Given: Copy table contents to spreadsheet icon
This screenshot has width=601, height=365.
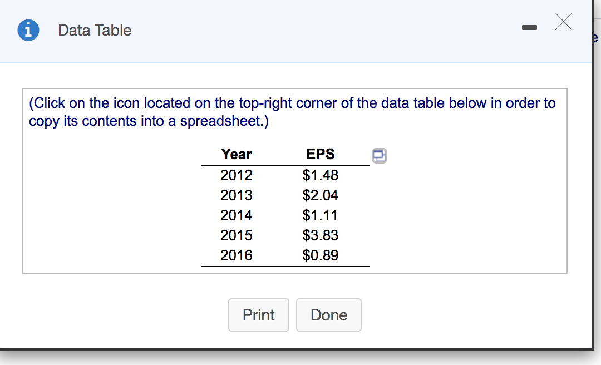Looking at the screenshot, I should [x=380, y=155].
